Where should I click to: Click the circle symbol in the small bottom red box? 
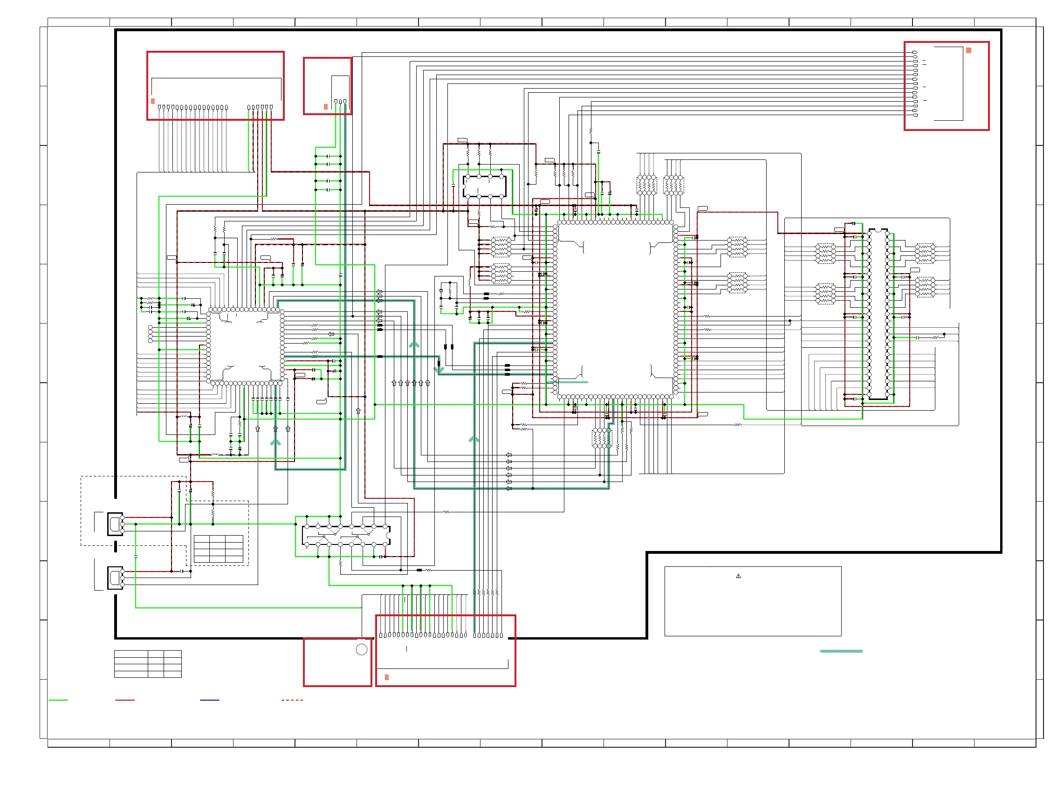(362, 649)
